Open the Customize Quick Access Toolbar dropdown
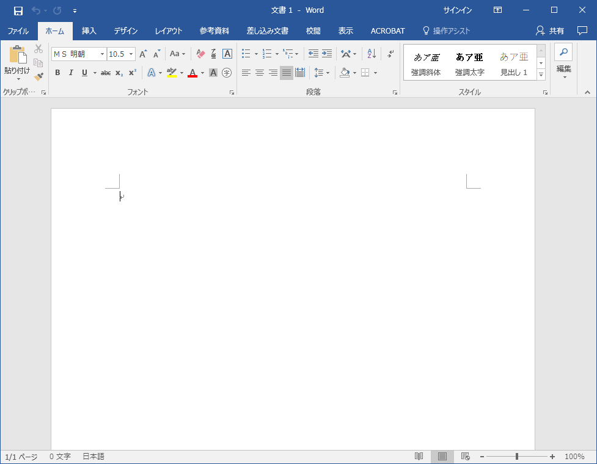 (x=75, y=11)
